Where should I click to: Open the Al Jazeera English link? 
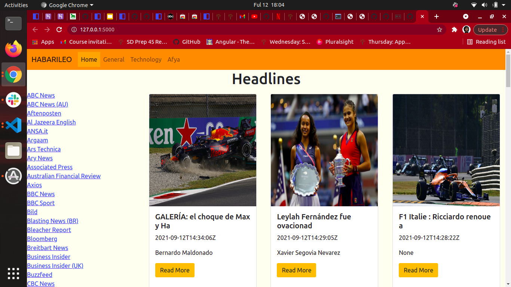(51, 122)
